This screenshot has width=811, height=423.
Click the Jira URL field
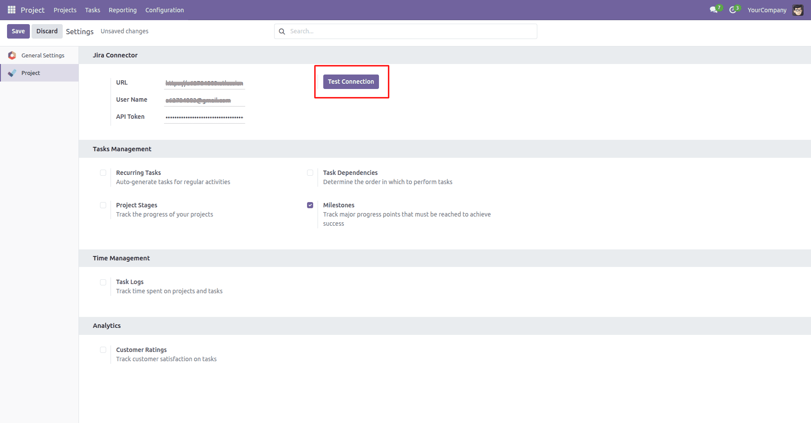click(x=204, y=83)
